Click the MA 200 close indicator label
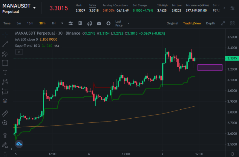Screen dimensions: 239x157 26,39
